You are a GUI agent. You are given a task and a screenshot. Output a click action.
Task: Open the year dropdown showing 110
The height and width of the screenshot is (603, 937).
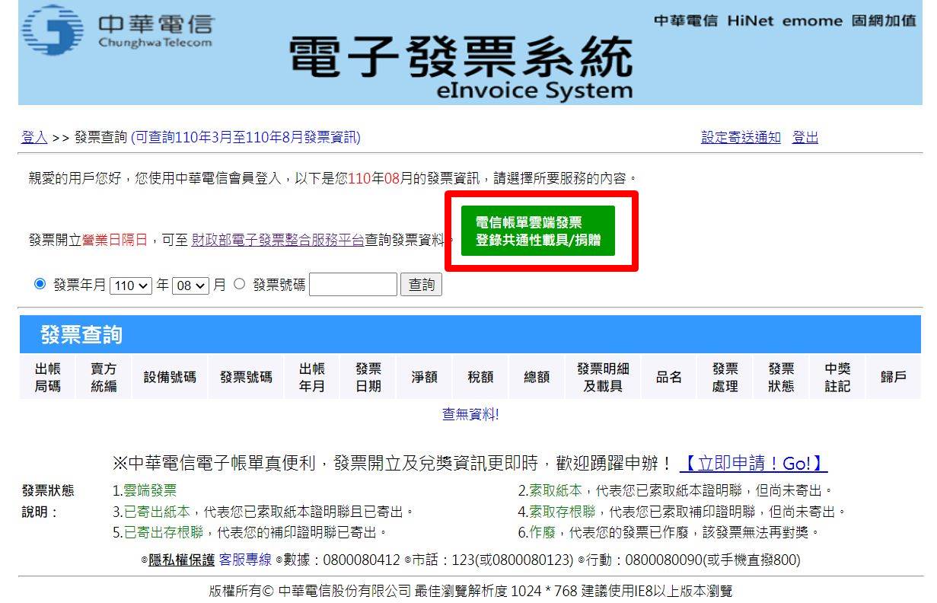(x=131, y=286)
